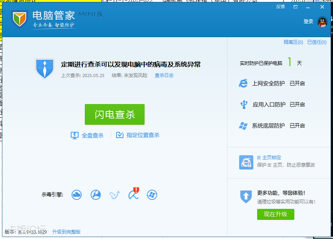Image resolution: width=333 pixels, height=239 pixels.
Task: Close the 电脑管家 window
Action: pyautogui.click(x=322, y=7)
